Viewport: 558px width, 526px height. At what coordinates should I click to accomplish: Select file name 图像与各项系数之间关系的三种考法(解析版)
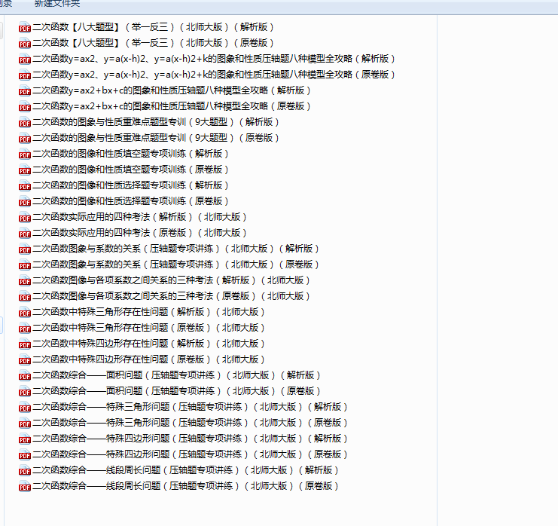click(172, 280)
